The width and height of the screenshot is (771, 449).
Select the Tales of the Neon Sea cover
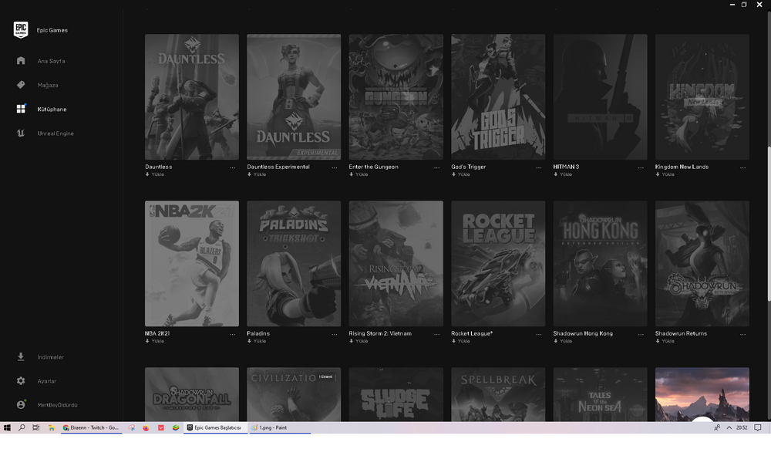600,394
